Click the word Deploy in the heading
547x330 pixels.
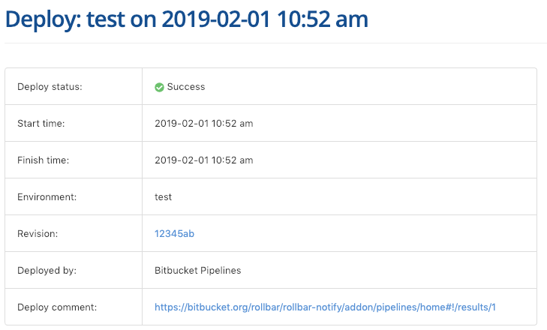point(43,20)
